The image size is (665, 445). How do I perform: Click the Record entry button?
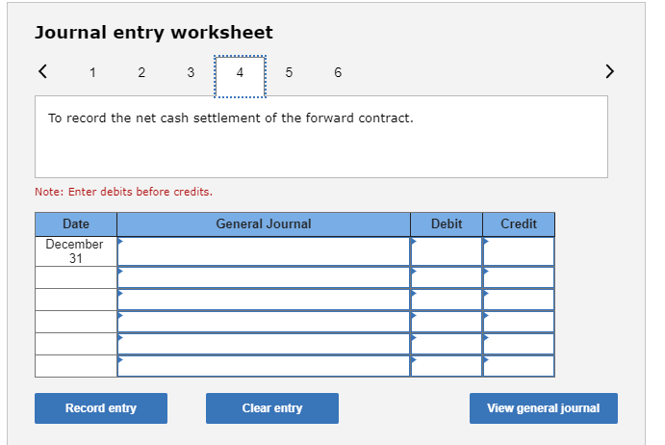(x=101, y=408)
